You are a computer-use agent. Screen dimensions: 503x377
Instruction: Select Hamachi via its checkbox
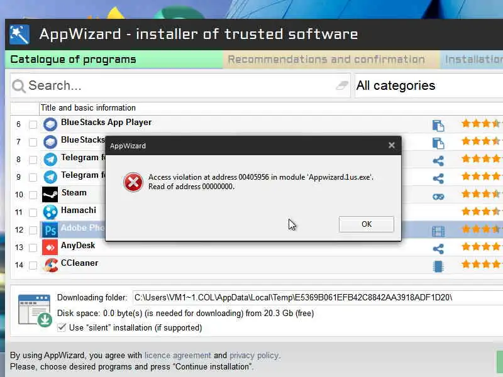point(33,212)
